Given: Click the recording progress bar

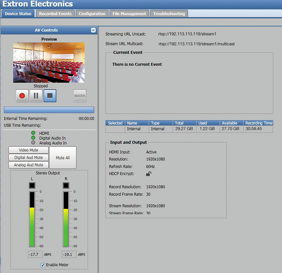Looking at the screenshot, I should click(x=49, y=110).
